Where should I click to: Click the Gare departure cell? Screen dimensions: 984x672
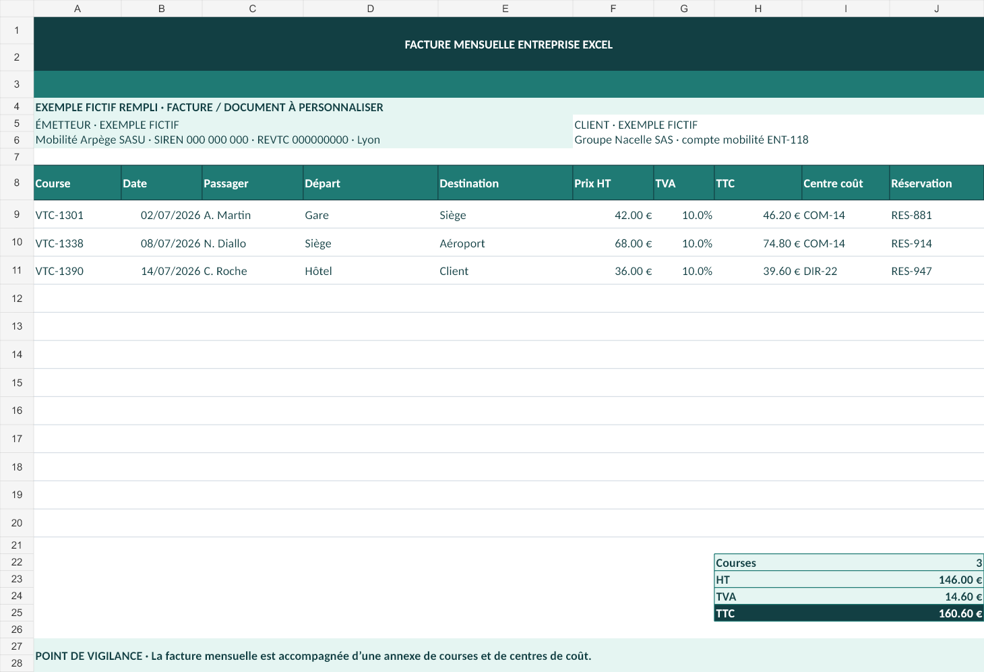(371, 215)
